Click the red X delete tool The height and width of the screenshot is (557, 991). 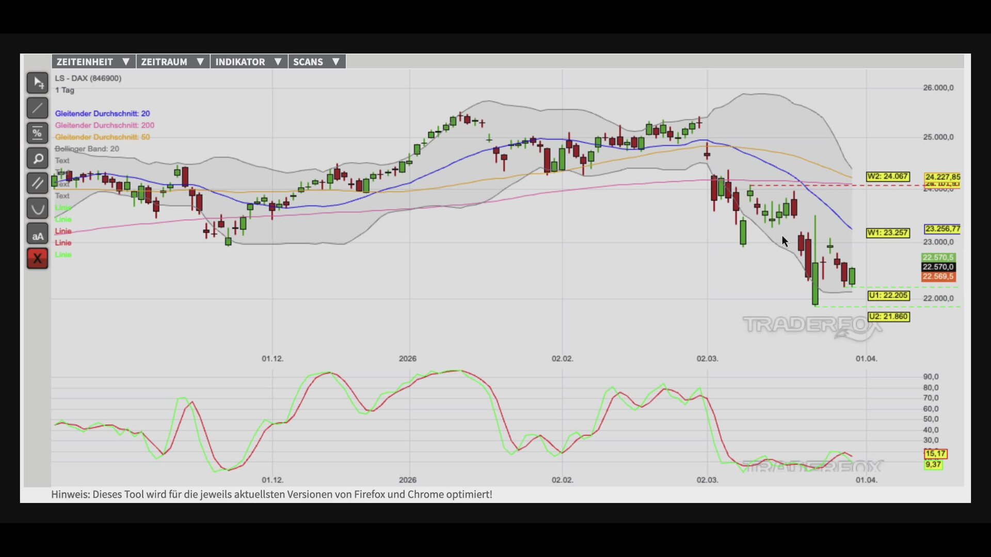(37, 258)
